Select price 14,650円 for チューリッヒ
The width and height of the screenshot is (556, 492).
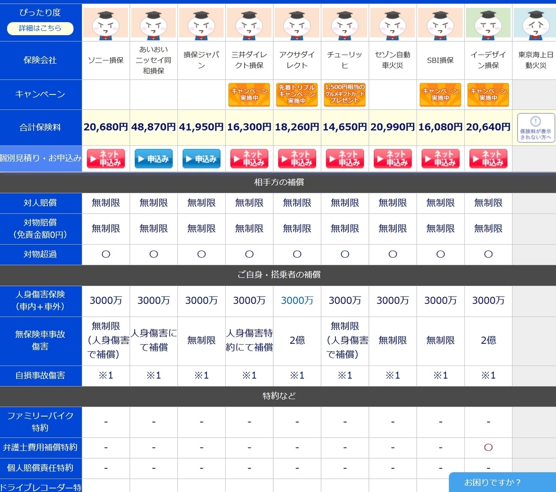click(345, 127)
